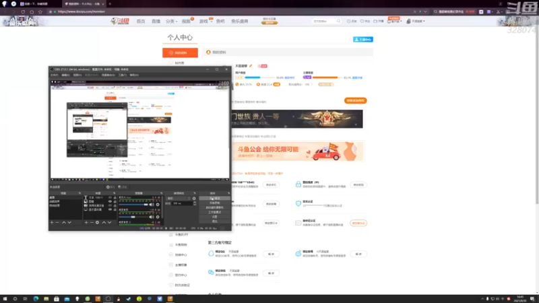539x303 pixels.
Task: Reload the page with browser refresh icon
Action: [23, 11]
